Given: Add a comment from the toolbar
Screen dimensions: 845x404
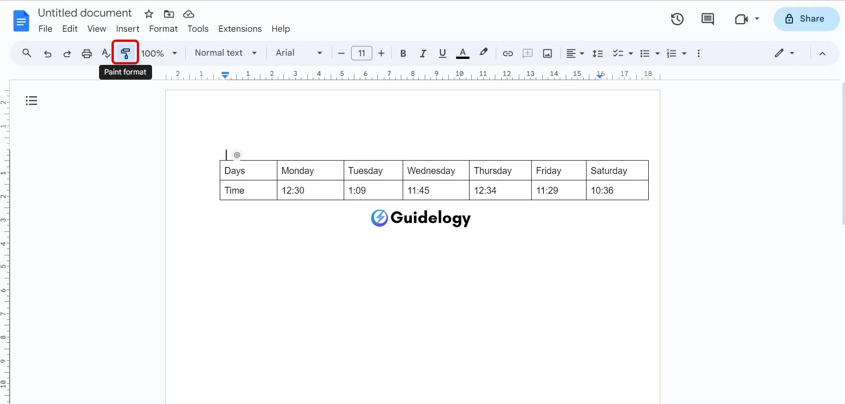Looking at the screenshot, I should pos(528,53).
